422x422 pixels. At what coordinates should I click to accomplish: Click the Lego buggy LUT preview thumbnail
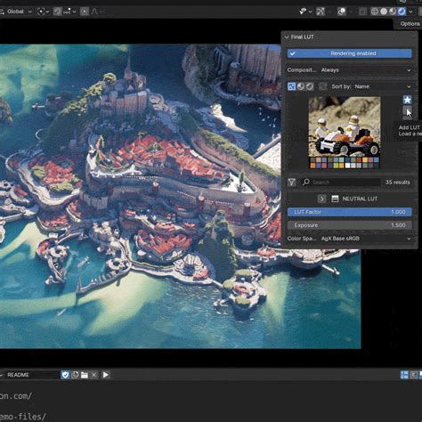click(345, 133)
